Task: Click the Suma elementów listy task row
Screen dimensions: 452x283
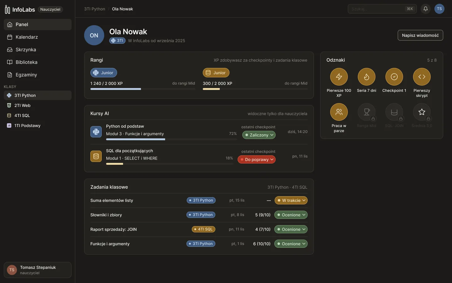Action: point(199,200)
